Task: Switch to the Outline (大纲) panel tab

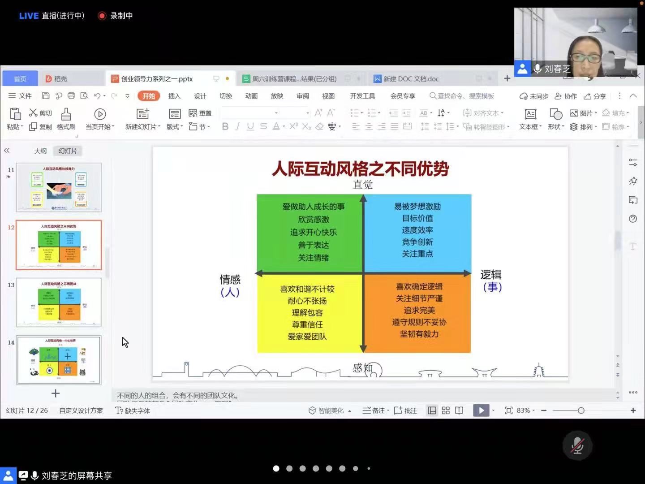Action: pyautogui.click(x=40, y=151)
